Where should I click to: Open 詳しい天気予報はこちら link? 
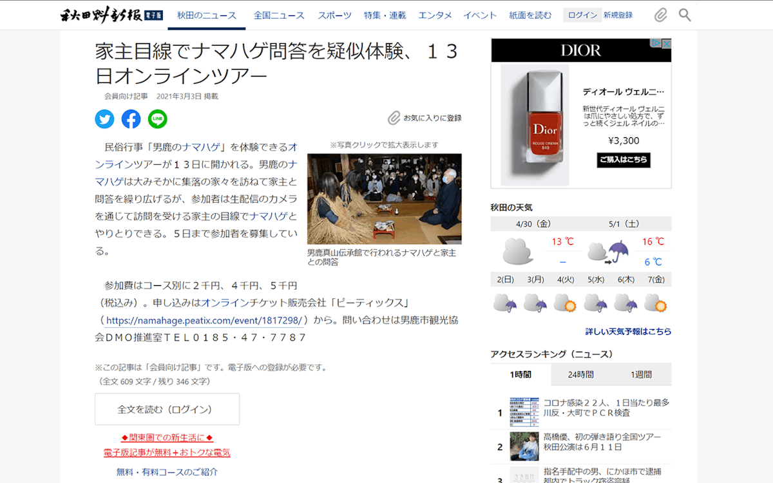pyautogui.click(x=628, y=332)
